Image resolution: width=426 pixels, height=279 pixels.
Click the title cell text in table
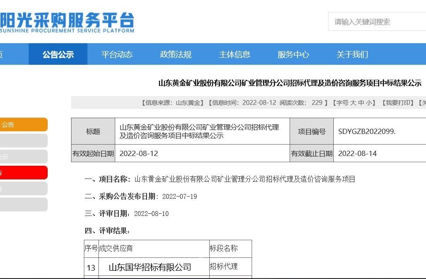click(x=199, y=131)
